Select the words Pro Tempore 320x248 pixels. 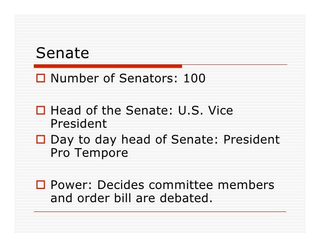(x=89, y=153)
